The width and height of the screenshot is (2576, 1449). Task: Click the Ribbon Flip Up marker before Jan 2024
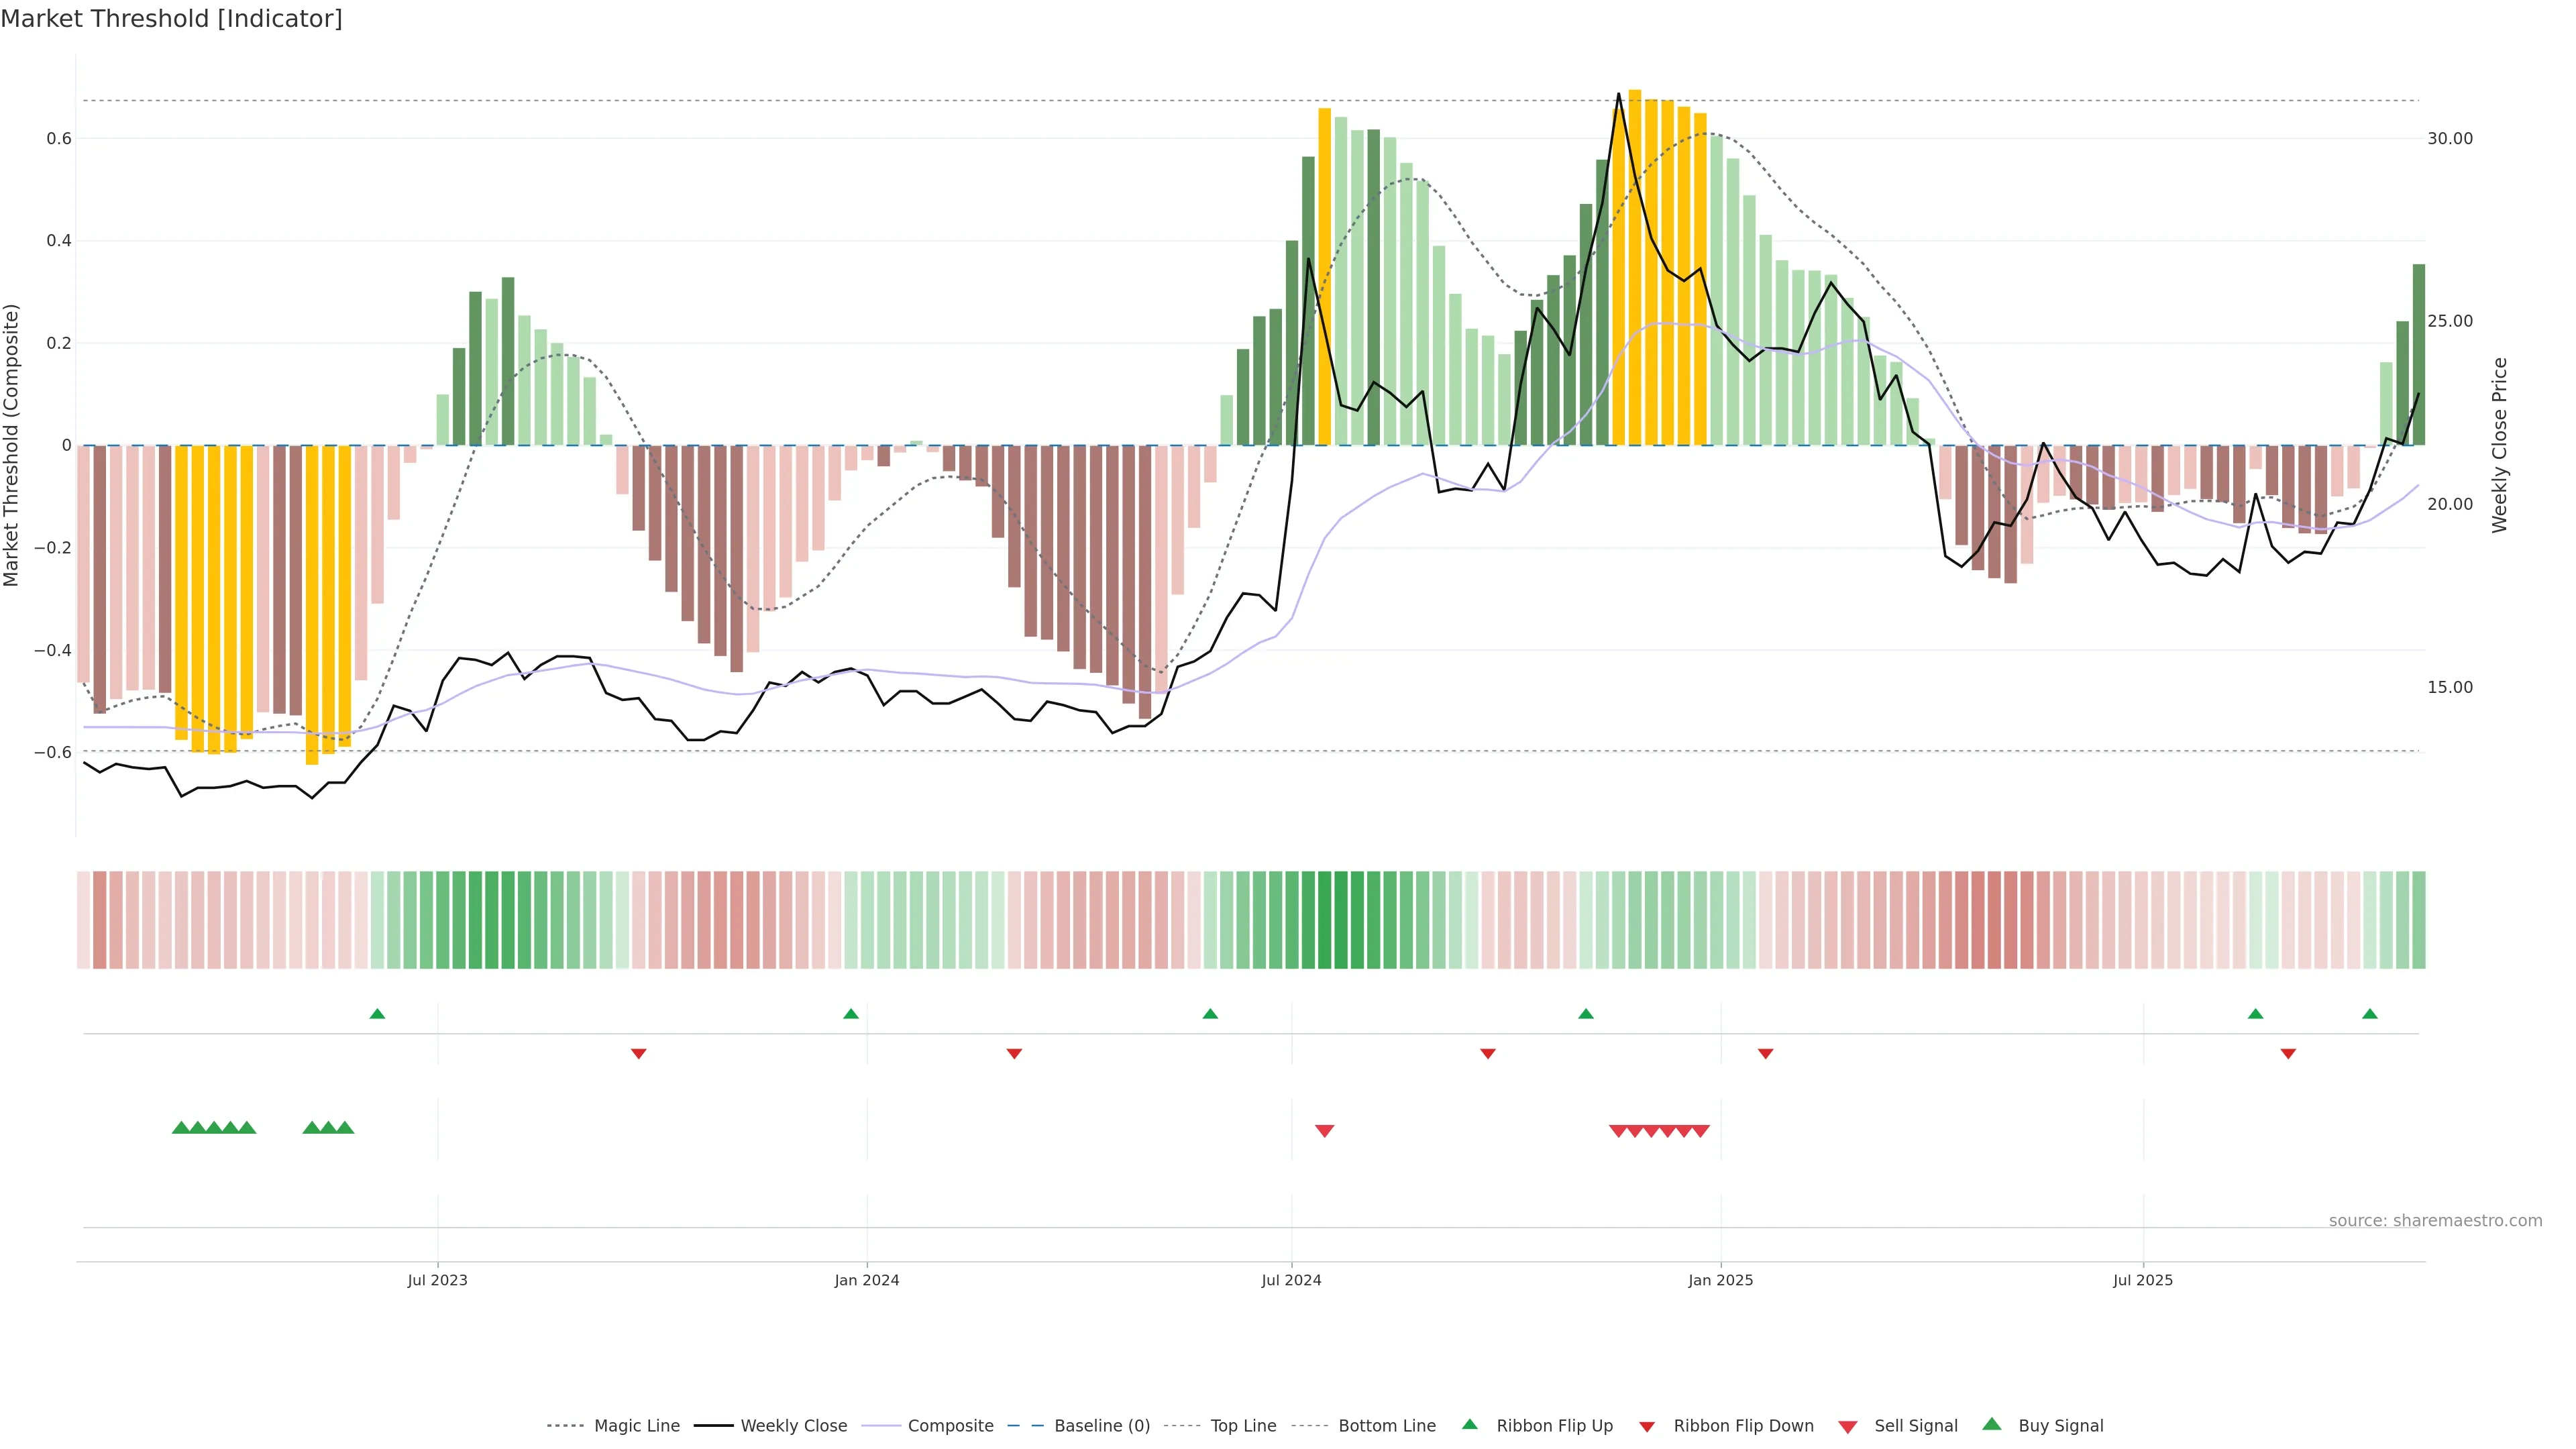tap(851, 1014)
